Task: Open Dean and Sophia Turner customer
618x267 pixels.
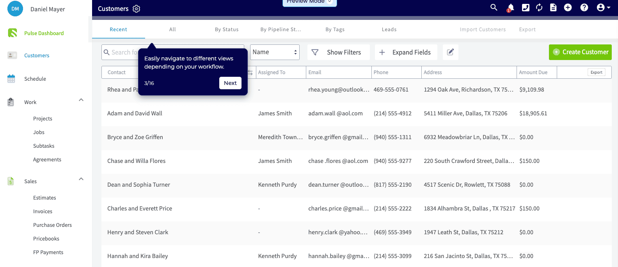Action: [139, 185]
